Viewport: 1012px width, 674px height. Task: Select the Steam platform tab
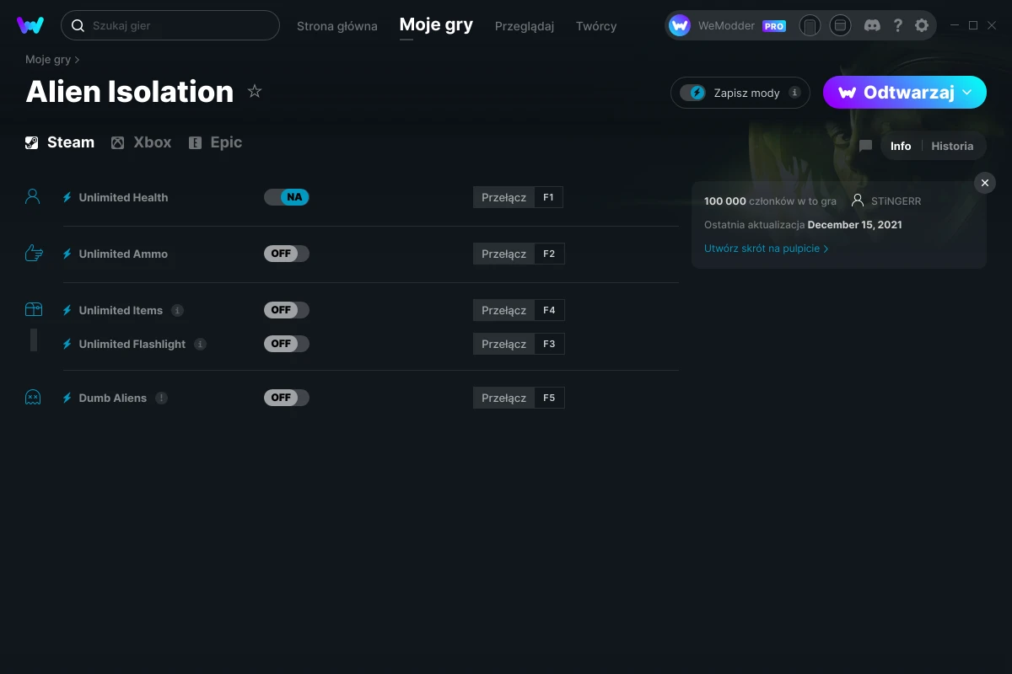[x=60, y=142]
